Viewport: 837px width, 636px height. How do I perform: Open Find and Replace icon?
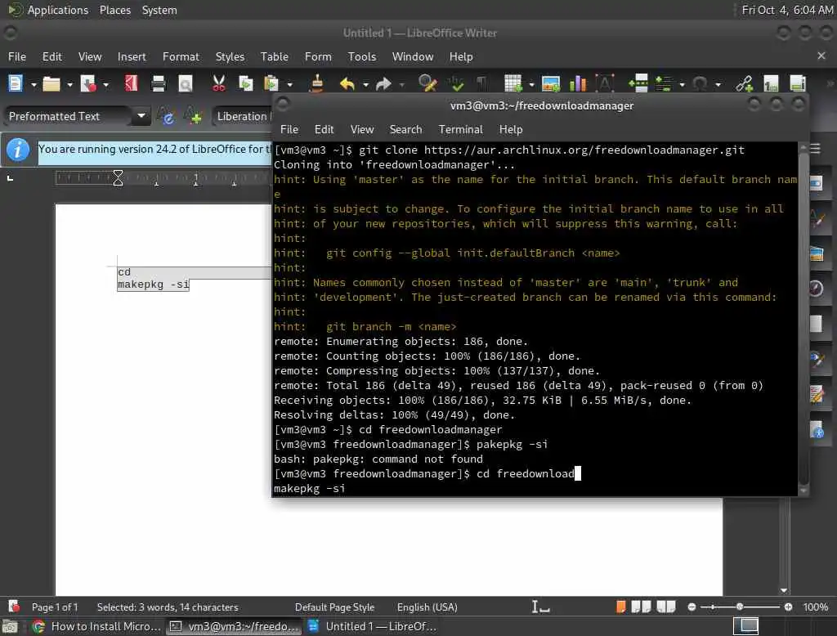tap(427, 84)
